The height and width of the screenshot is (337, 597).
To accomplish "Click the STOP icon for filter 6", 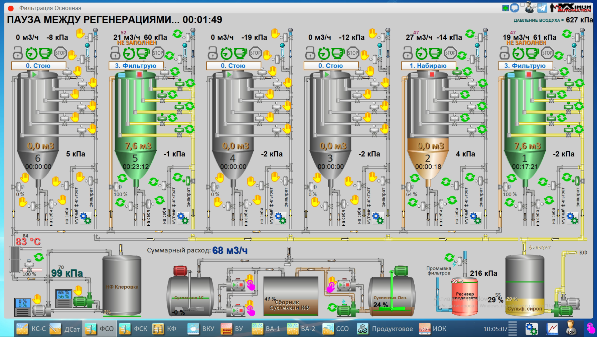I will point(60,53).
